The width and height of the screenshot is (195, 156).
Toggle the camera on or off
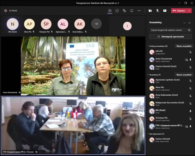[150, 11]
